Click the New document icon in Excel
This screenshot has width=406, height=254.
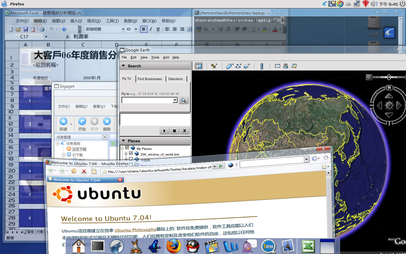(x=11, y=29)
